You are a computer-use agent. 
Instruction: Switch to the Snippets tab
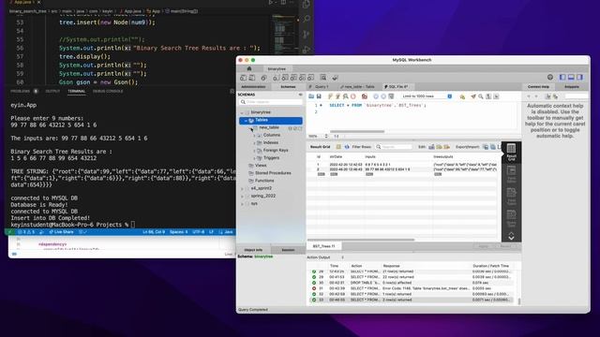(x=572, y=87)
